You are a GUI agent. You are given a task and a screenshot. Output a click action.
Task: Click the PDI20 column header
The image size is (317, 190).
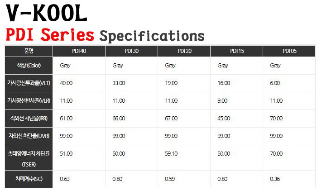coord(184,51)
